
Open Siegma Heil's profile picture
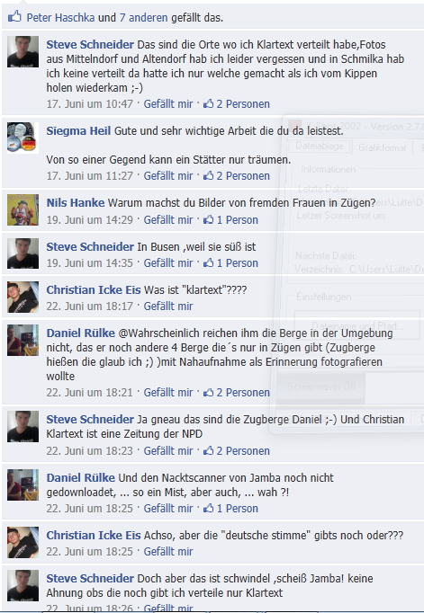(x=23, y=138)
